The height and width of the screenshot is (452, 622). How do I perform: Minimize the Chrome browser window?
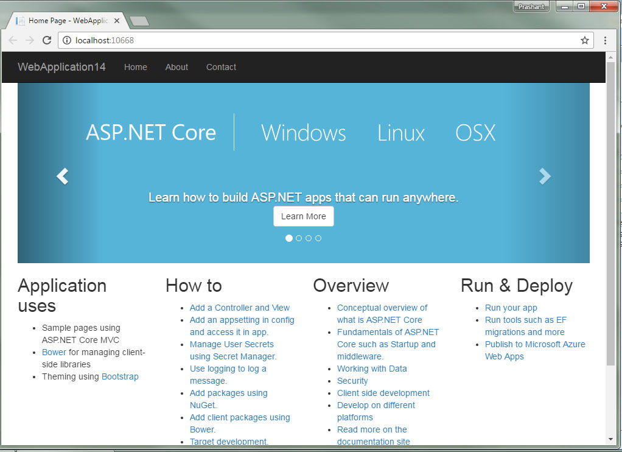click(565, 7)
